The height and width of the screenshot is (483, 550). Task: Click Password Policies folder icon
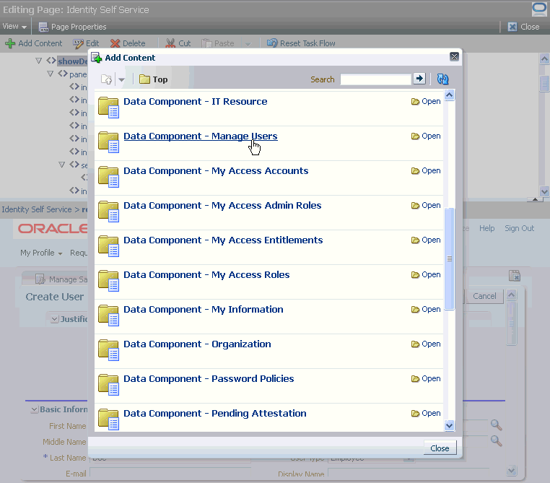click(x=108, y=385)
